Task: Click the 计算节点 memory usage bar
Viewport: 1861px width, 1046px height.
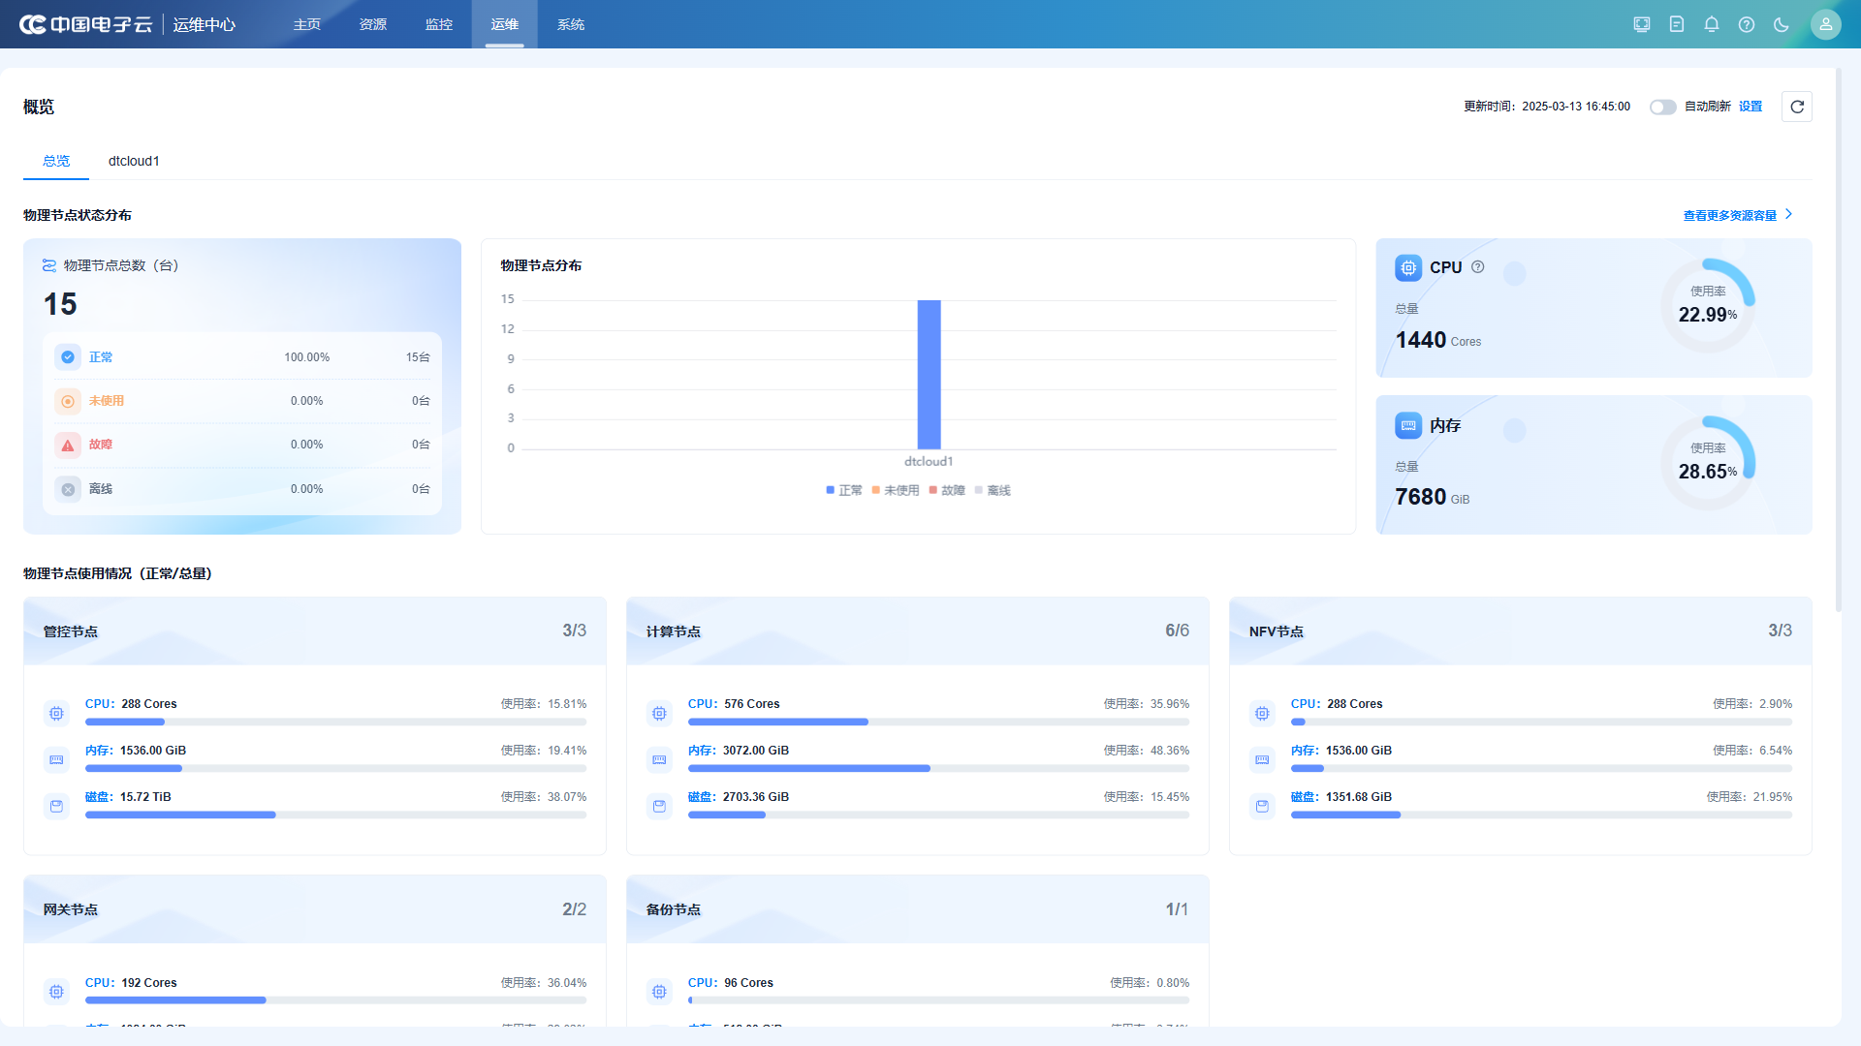Action: tap(938, 768)
